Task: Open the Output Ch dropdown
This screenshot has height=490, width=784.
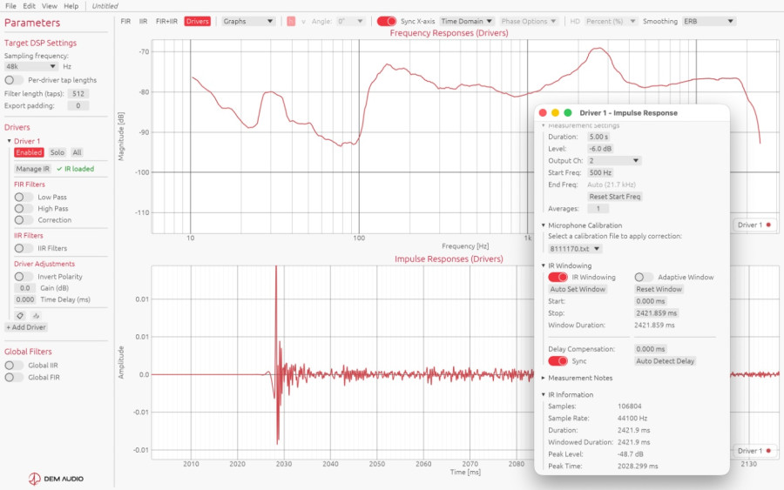Action: 614,160
